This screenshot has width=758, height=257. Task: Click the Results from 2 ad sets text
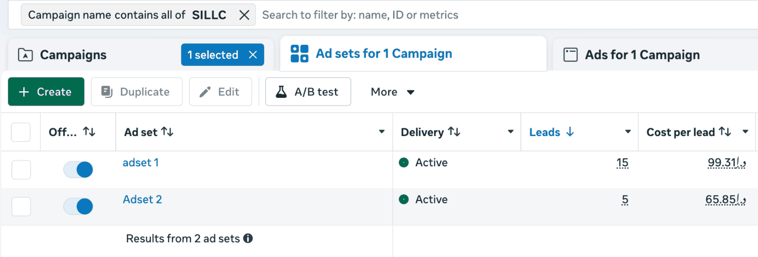coord(182,238)
